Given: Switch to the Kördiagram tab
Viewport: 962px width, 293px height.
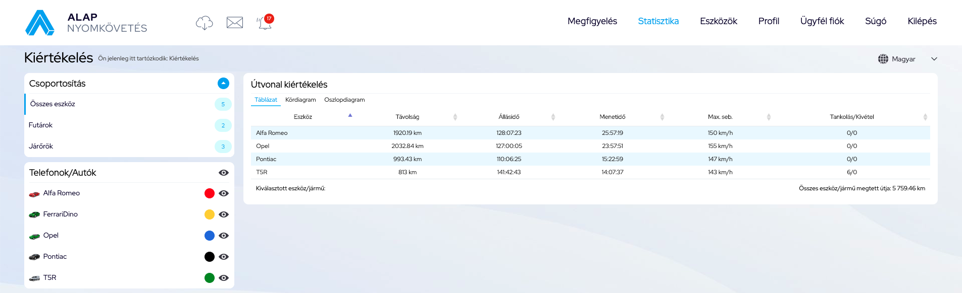Looking at the screenshot, I should pyautogui.click(x=300, y=100).
